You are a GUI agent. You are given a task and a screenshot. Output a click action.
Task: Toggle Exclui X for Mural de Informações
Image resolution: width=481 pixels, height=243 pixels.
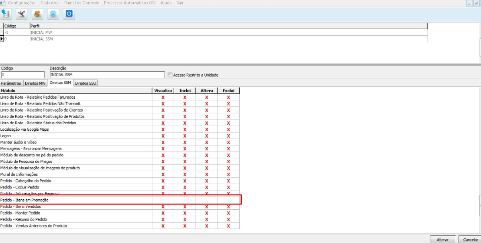coord(228,174)
